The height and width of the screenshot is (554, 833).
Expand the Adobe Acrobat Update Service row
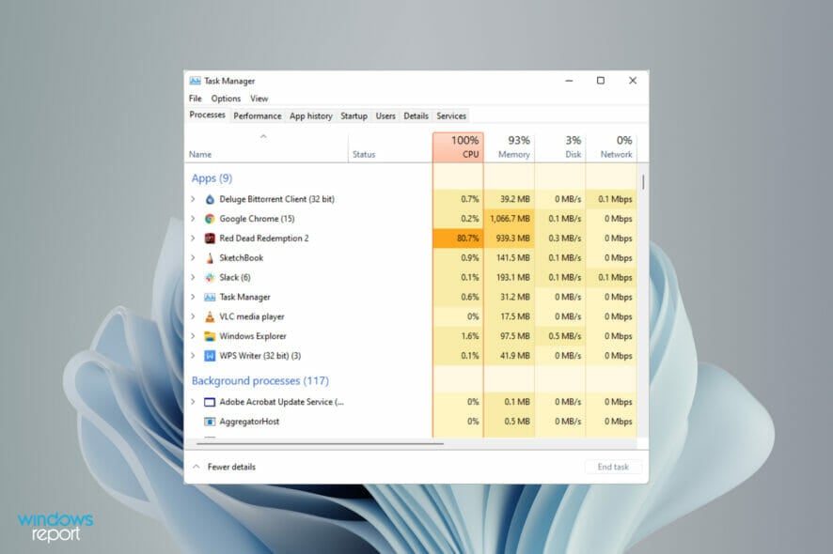click(194, 402)
